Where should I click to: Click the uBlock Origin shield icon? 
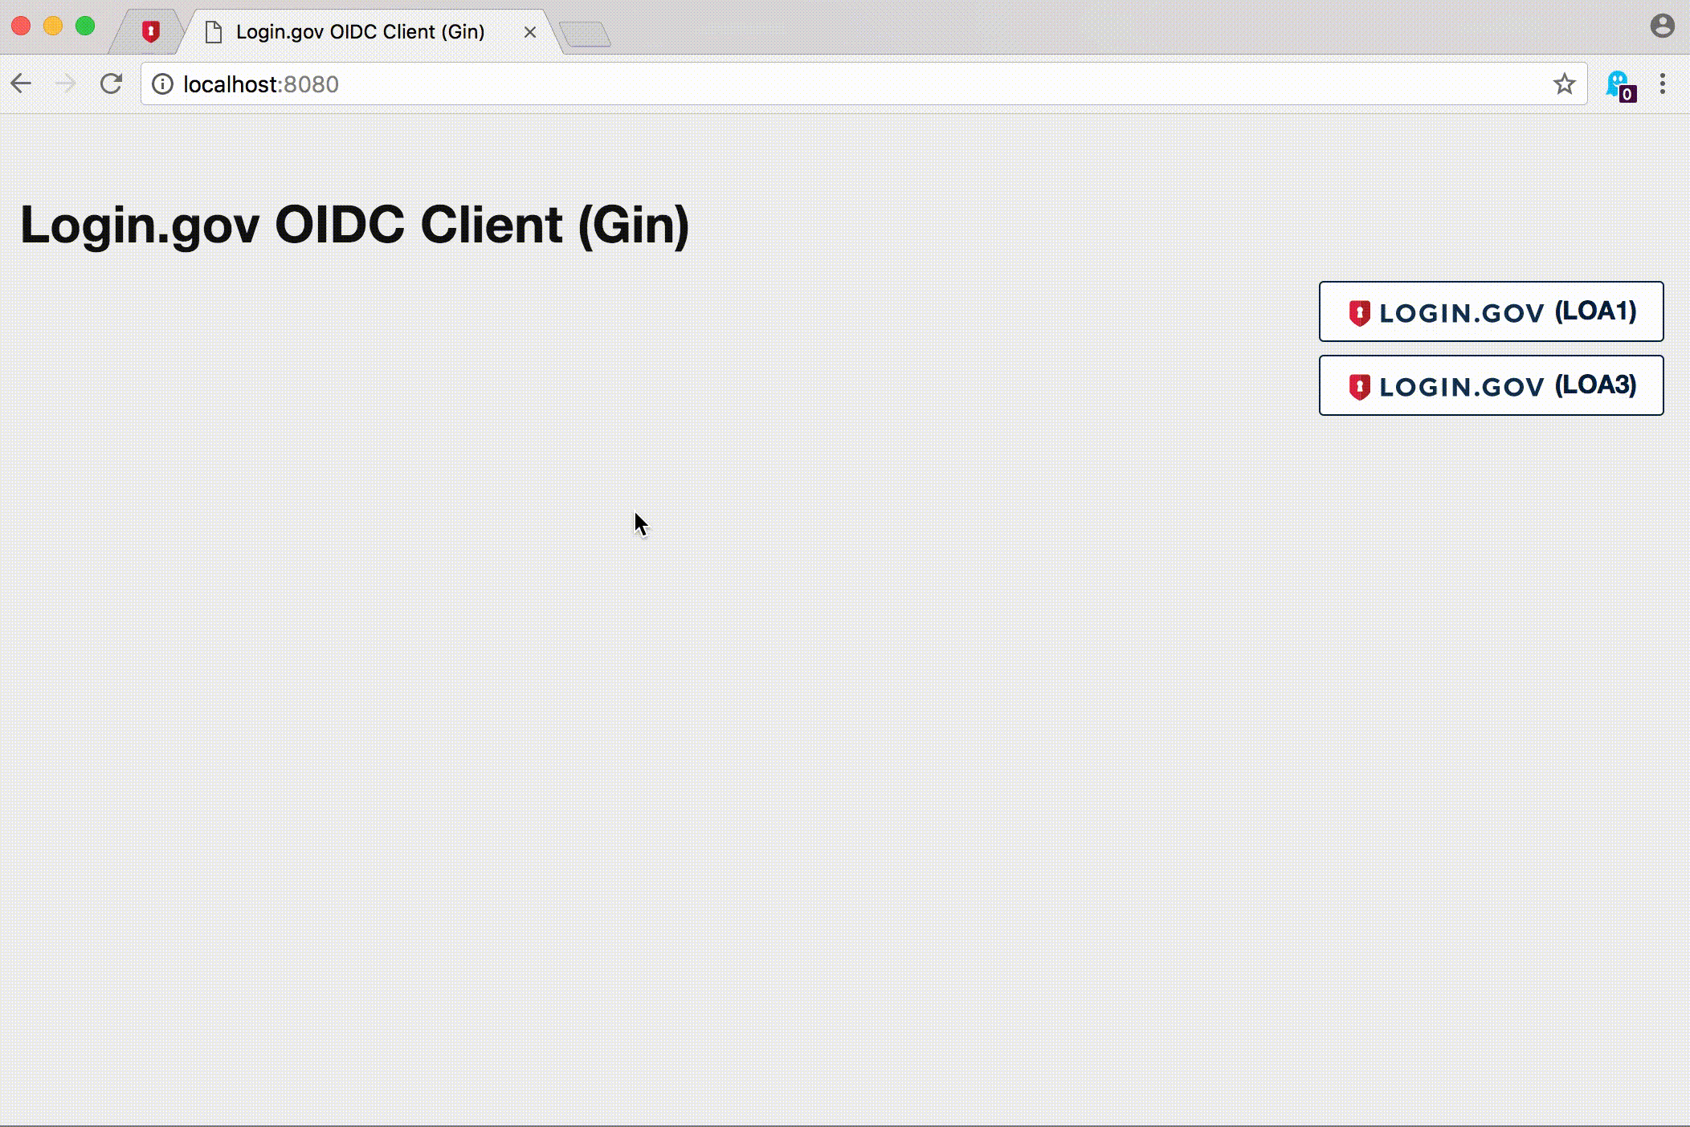[149, 31]
